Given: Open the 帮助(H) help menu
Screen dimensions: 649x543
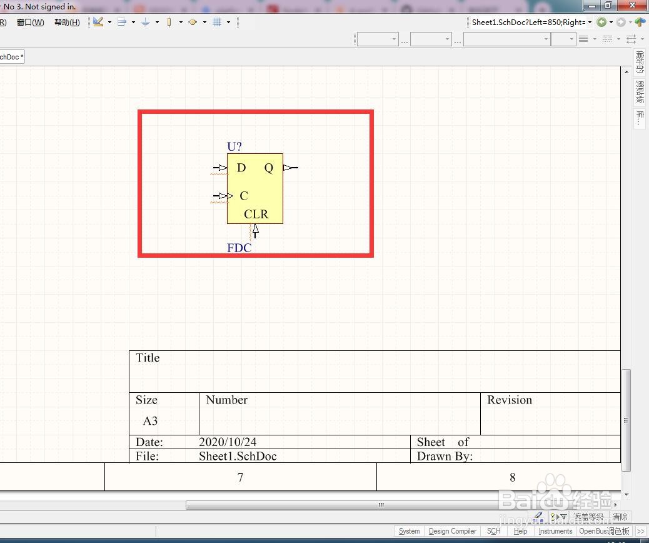Looking at the screenshot, I should (x=67, y=23).
